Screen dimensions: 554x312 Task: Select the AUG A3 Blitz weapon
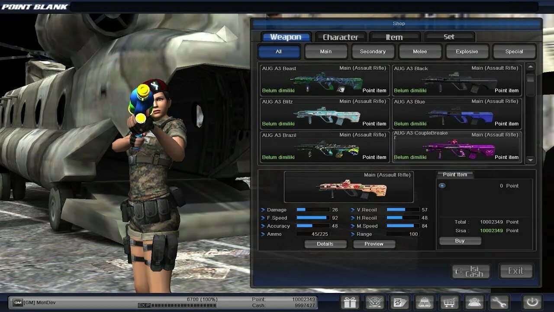coord(325,113)
